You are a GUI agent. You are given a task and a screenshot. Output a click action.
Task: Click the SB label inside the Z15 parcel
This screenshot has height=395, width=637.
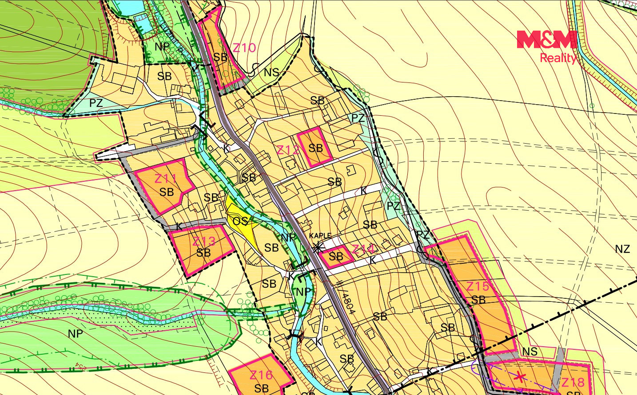[x=478, y=300]
